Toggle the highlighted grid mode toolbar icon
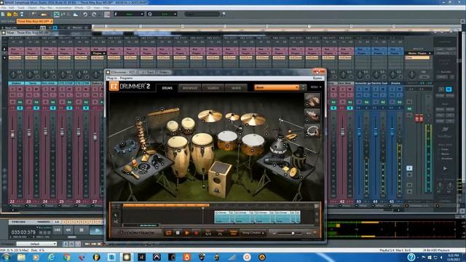 point(57,15)
